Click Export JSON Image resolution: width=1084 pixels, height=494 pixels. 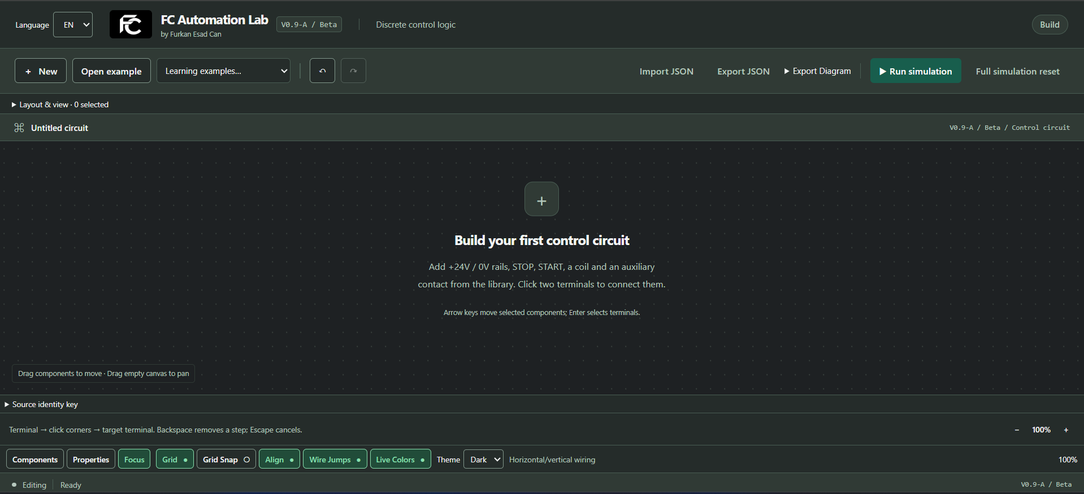click(743, 71)
